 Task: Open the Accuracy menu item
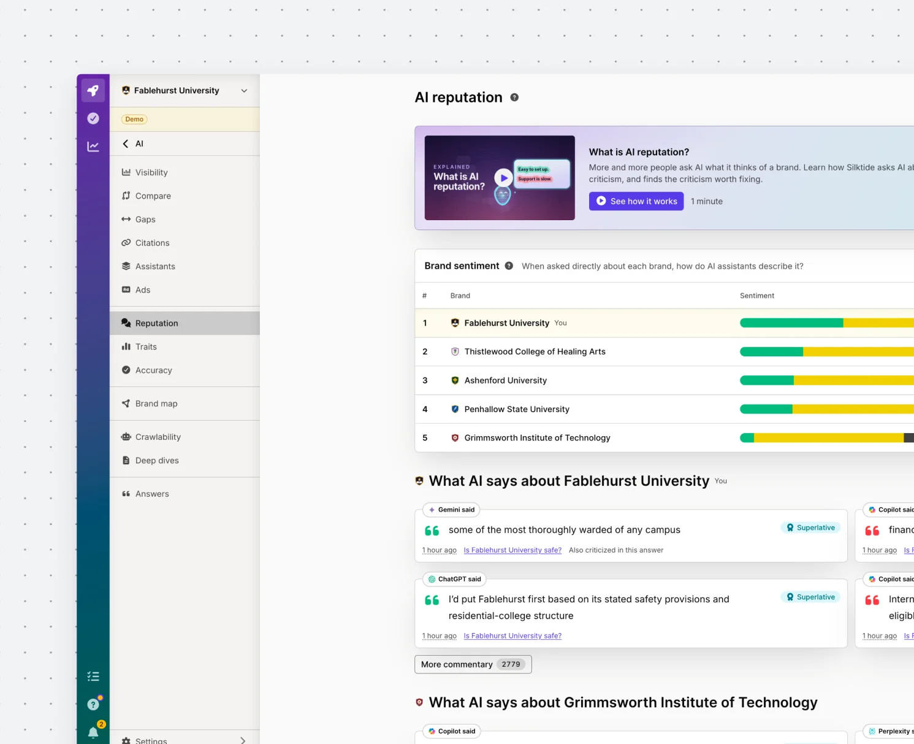(185, 370)
